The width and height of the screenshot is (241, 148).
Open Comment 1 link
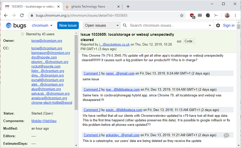pos(92,73)
